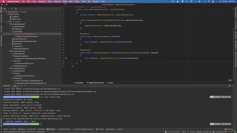
Task: Open ApplicationDbContextModelSnapshot.cs file
Action: [x=31, y=83]
